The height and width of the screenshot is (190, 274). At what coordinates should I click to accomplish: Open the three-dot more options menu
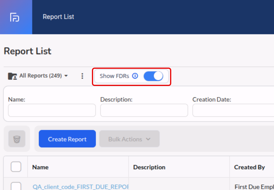[82, 76]
